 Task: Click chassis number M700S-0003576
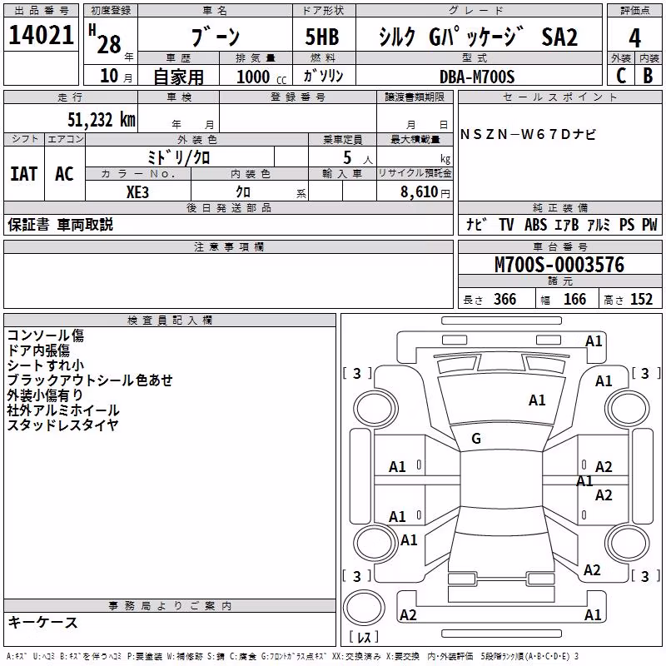[559, 265]
